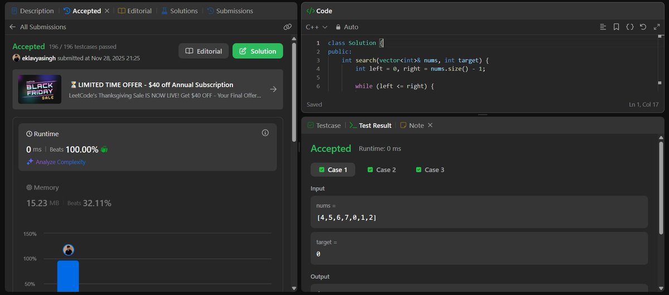Switch to the Editorial tab
The image size is (669, 295).
(135, 11)
